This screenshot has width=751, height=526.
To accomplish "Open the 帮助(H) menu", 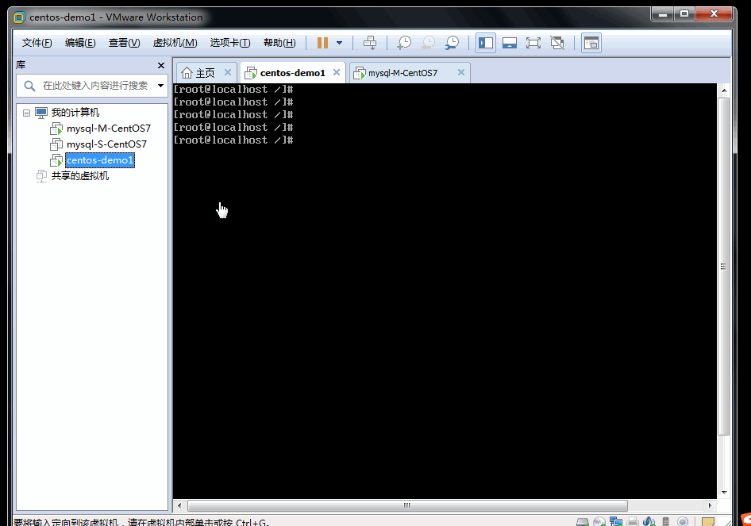I will pyautogui.click(x=279, y=43).
